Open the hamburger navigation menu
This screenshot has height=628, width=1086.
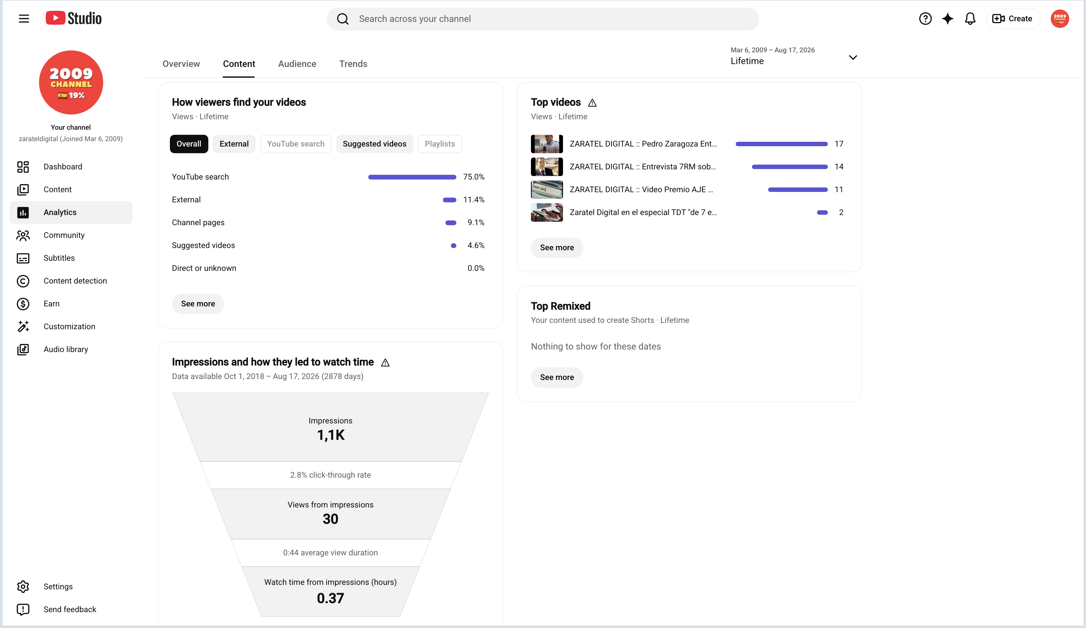(x=24, y=18)
